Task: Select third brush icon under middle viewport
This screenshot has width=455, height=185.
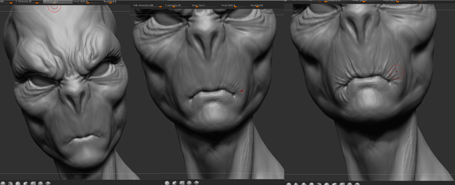Action: point(182,183)
